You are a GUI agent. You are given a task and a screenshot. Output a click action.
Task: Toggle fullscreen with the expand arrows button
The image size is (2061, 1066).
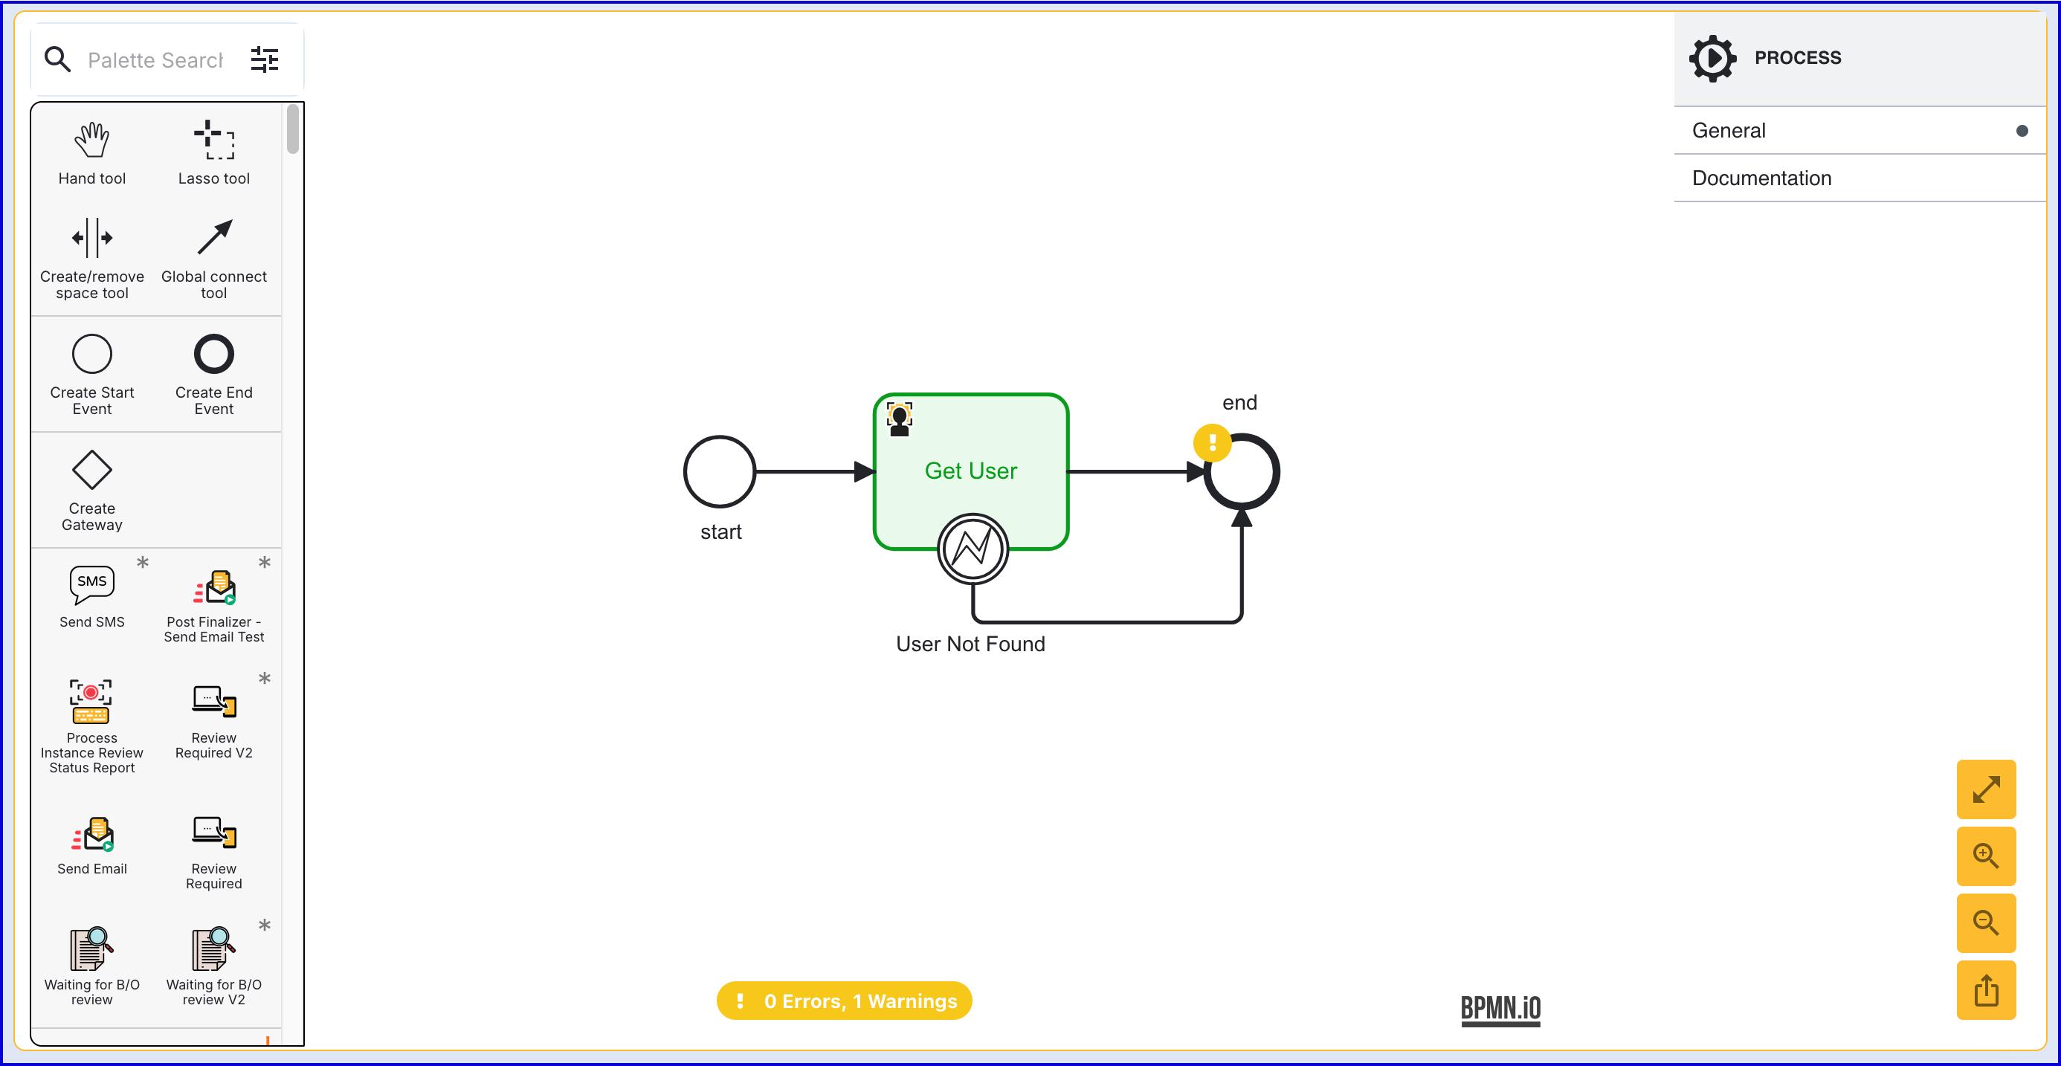point(1985,789)
